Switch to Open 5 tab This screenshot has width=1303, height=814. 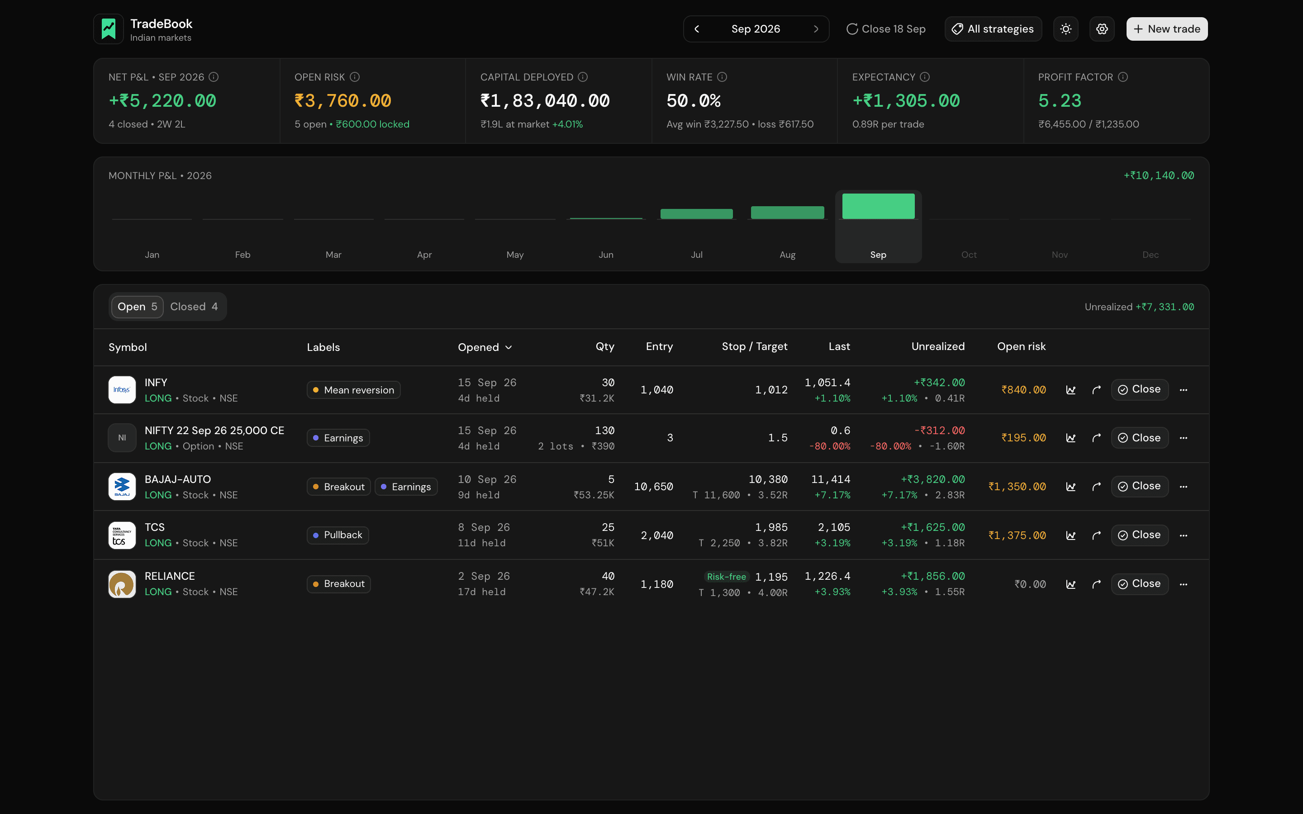click(137, 307)
